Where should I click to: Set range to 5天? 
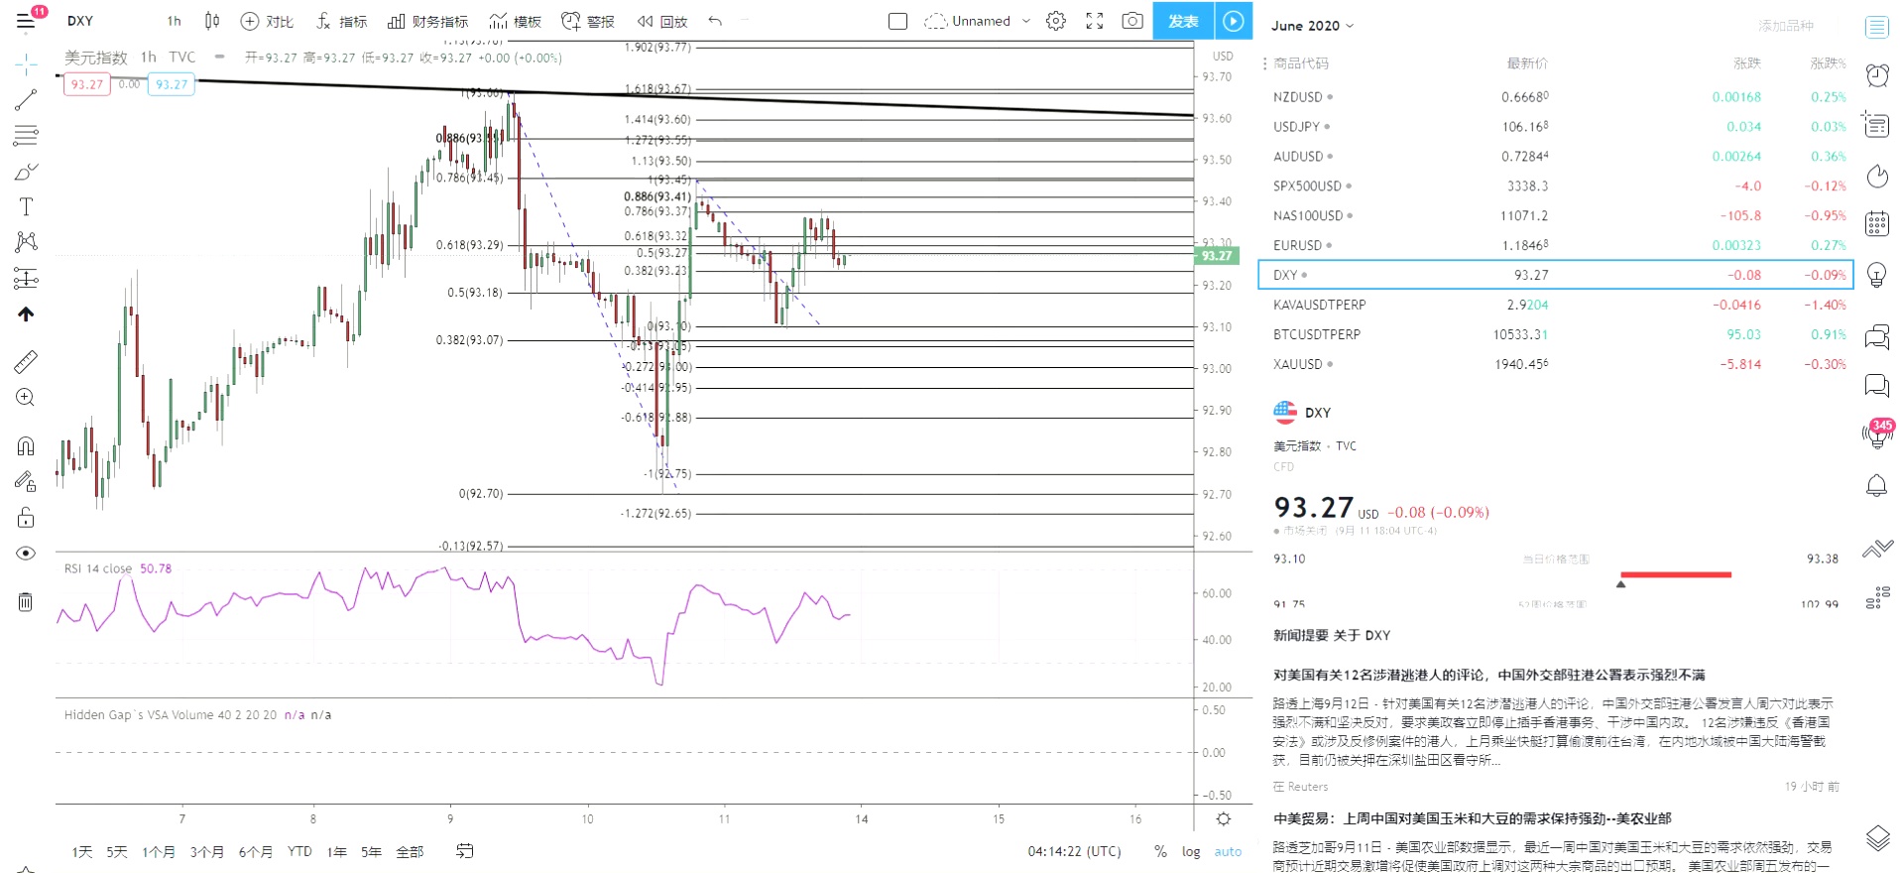[117, 851]
